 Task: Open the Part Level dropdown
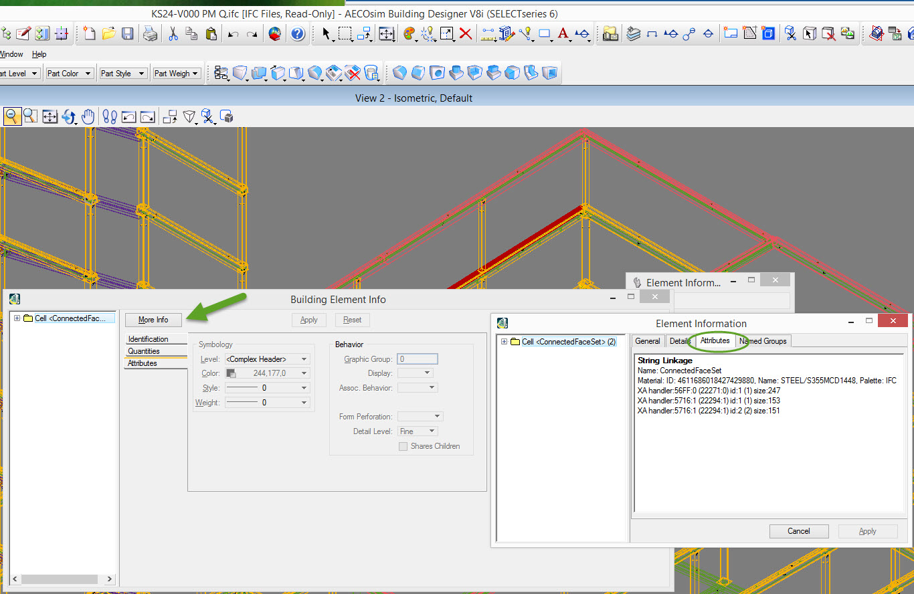click(x=20, y=74)
